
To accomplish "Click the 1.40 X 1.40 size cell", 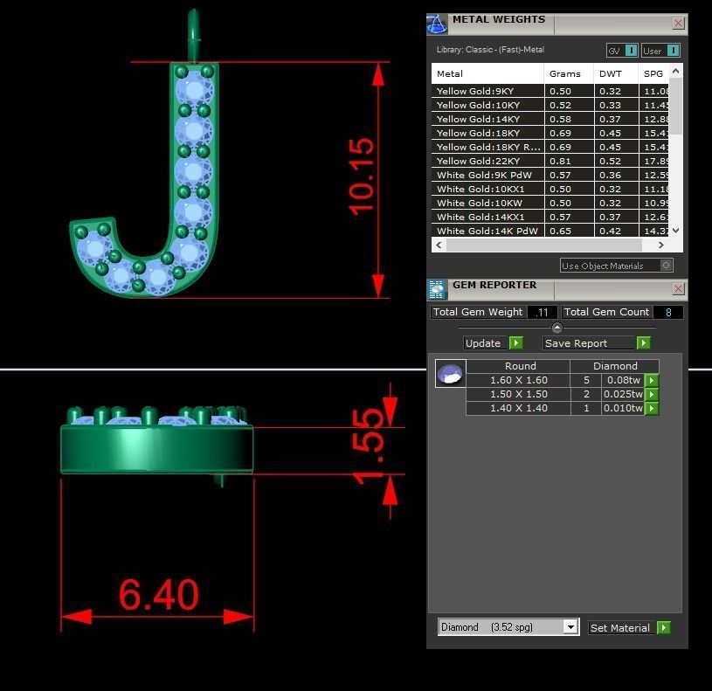I will click(x=518, y=408).
